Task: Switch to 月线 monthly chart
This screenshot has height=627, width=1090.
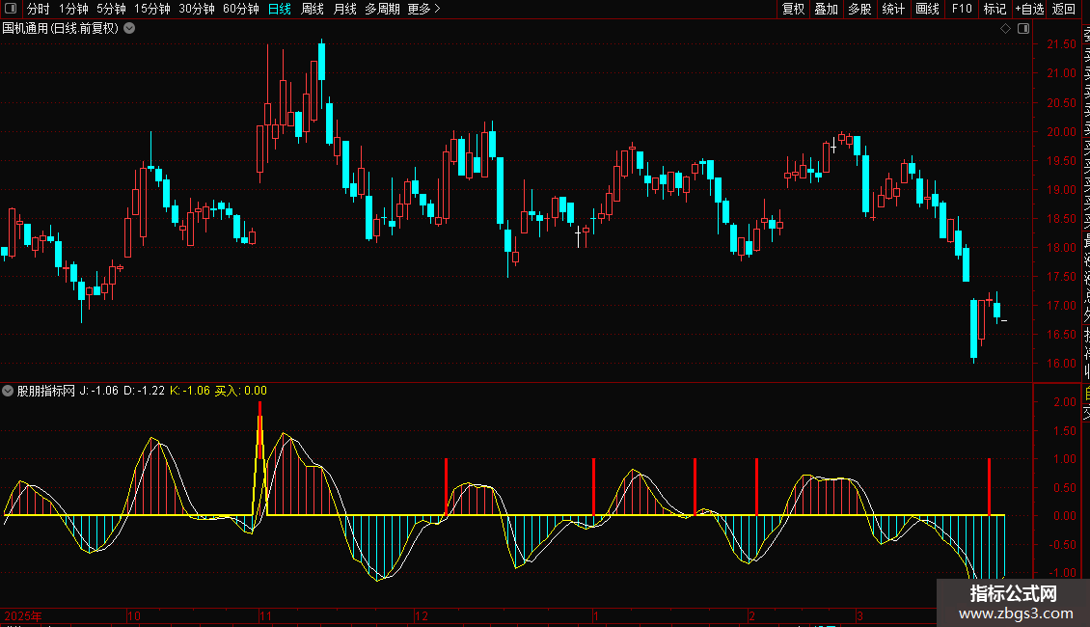Action: pos(344,9)
